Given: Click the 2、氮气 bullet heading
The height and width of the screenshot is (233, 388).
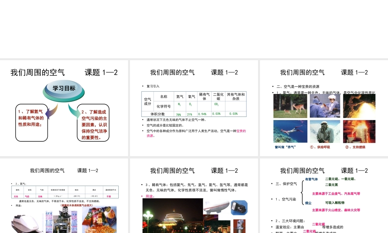Looking at the screenshot, I should pos(21,184).
